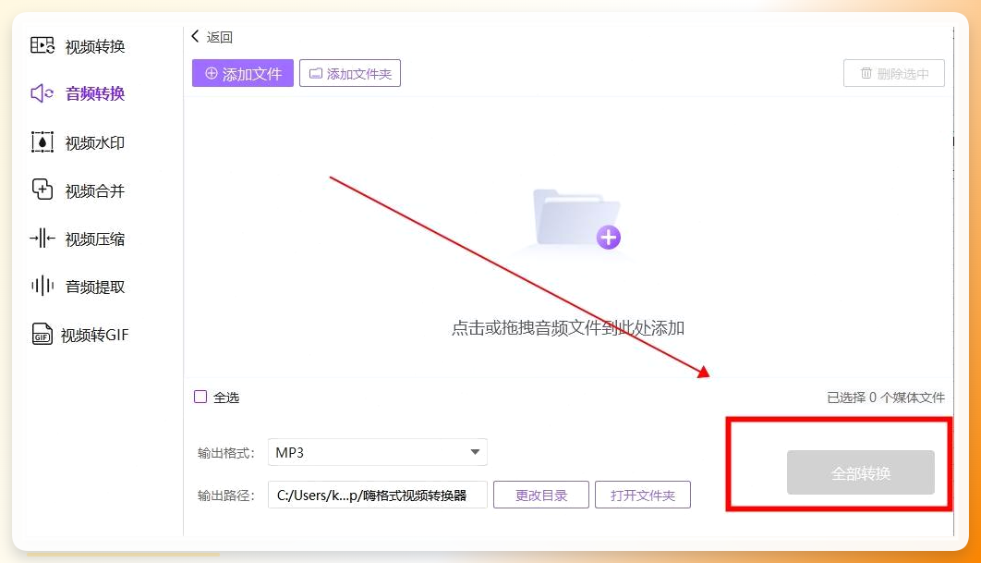Open the 视频压缩 sidebar item
Viewport: 981px width, 563px height.
tap(95, 239)
